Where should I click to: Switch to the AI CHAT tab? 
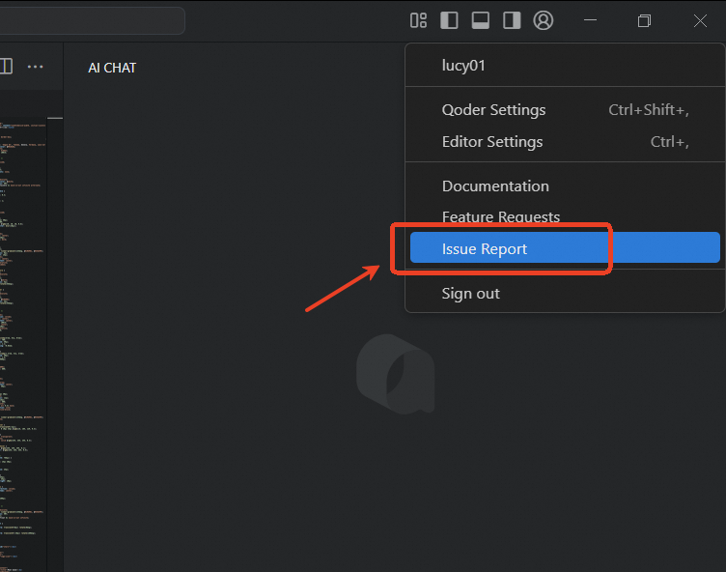coord(112,68)
